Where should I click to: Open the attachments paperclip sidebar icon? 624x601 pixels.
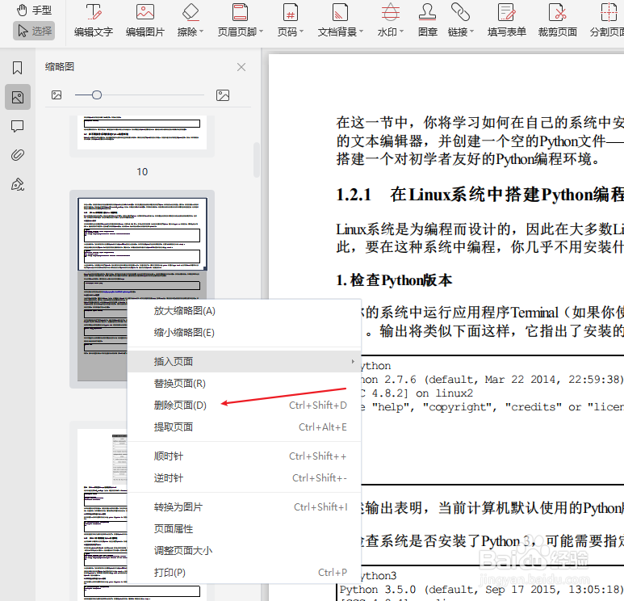[x=17, y=155]
